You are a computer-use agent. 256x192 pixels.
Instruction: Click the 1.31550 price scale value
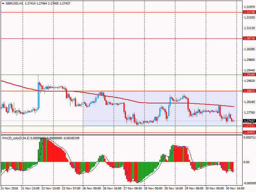pyautogui.click(x=250, y=18)
